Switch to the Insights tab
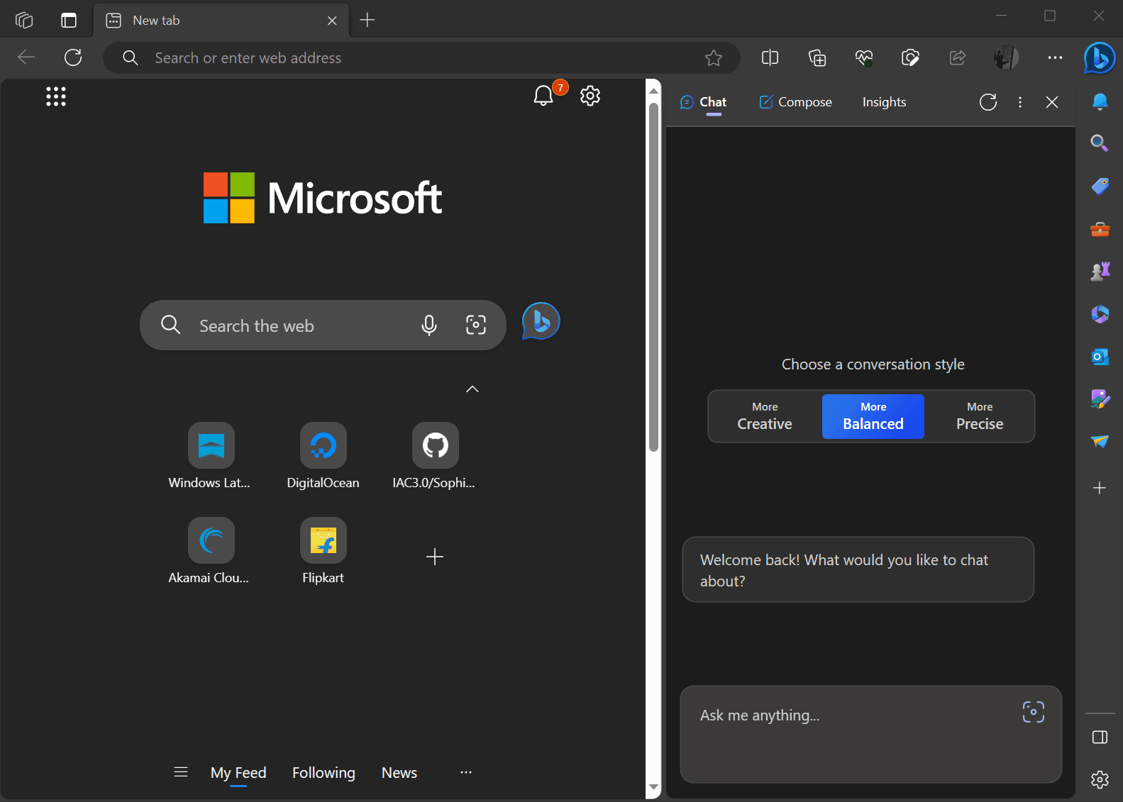Image resolution: width=1123 pixels, height=802 pixels. (884, 102)
